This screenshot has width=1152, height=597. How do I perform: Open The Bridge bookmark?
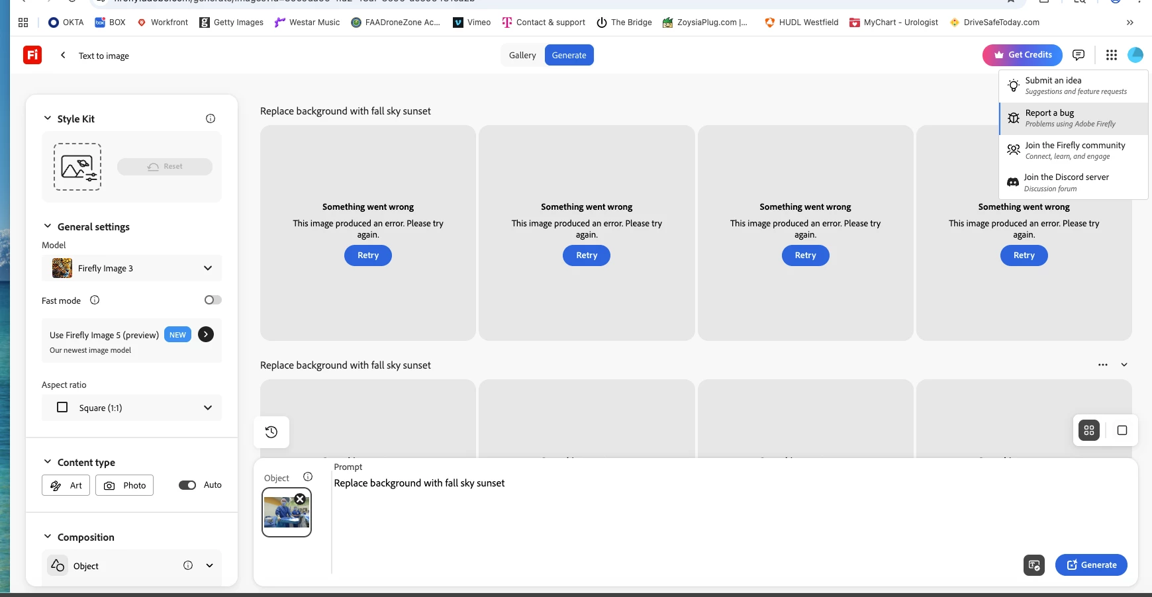(x=624, y=22)
